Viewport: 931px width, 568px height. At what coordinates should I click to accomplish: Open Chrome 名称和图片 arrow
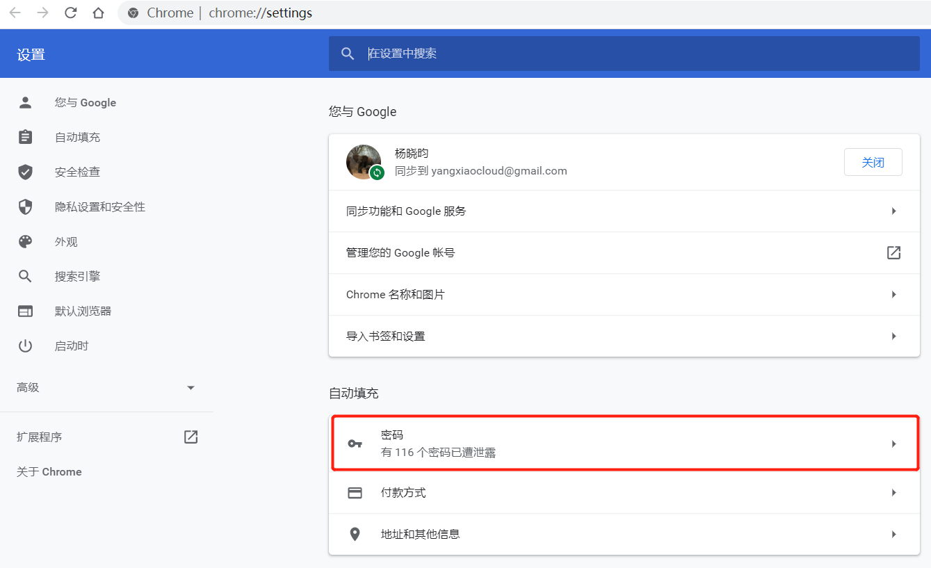click(894, 294)
